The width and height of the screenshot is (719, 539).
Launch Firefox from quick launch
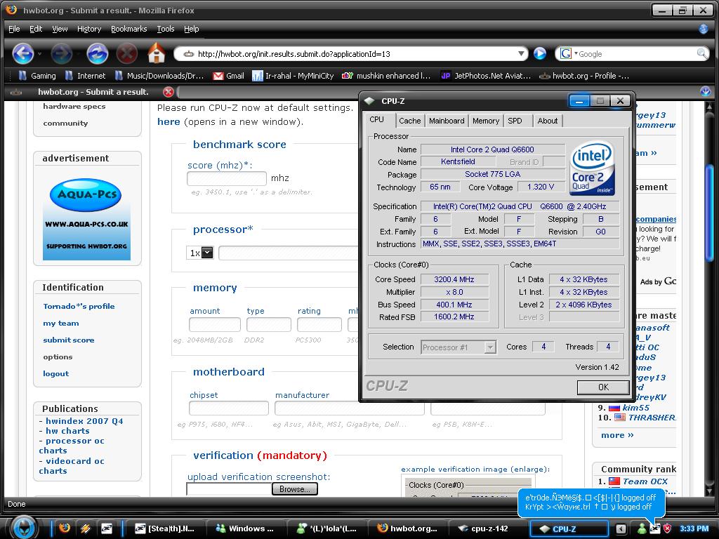click(x=64, y=528)
